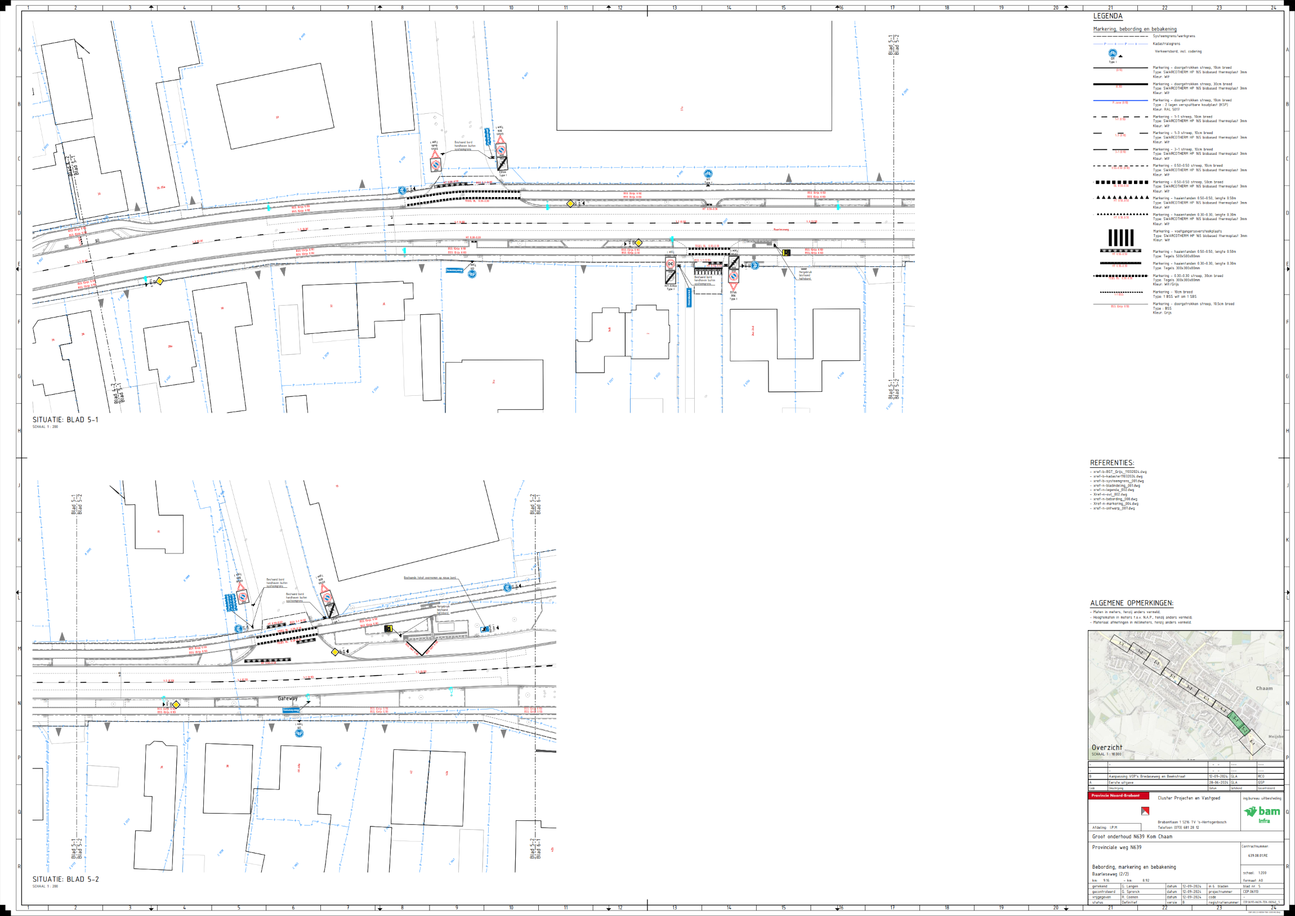
Task: Click the blue P.zone line sample in the legend
Action: coord(1120,100)
